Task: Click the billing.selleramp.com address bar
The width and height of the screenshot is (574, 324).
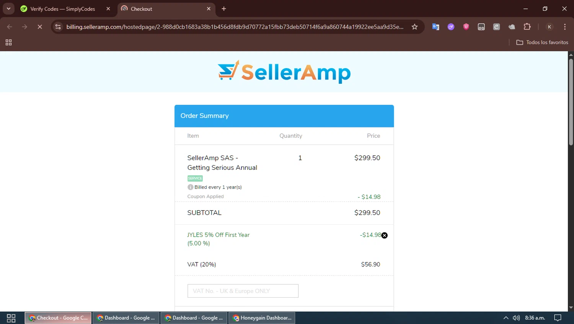Action: click(x=235, y=27)
